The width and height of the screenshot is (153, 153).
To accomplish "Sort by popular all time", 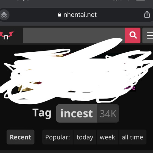I will 132,137.
